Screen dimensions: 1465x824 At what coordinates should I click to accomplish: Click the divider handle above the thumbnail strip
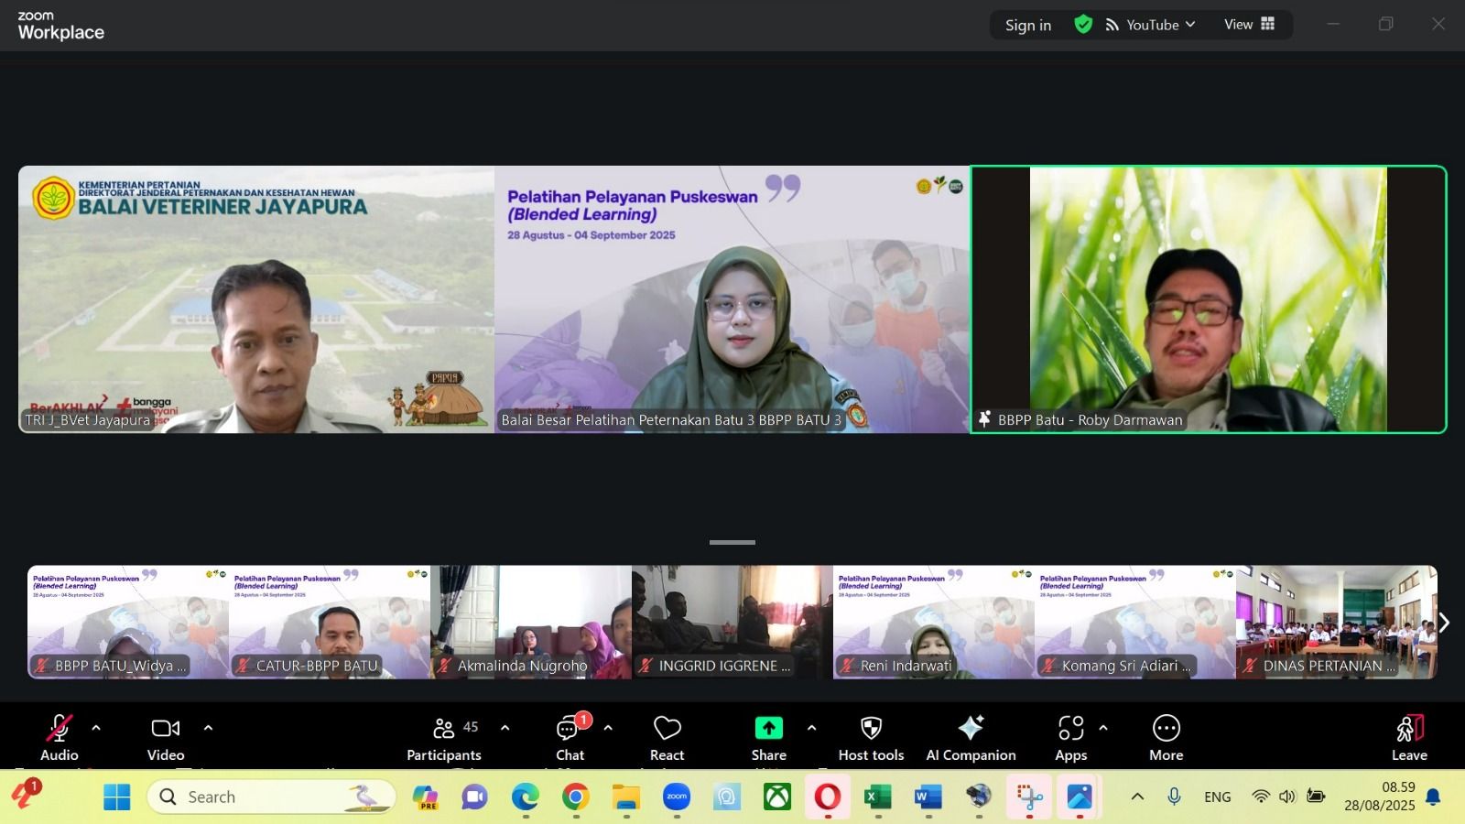[732, 542]
